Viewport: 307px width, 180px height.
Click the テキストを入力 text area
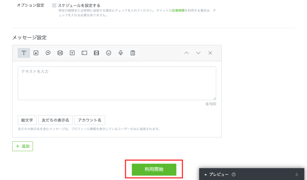(117, 83)
